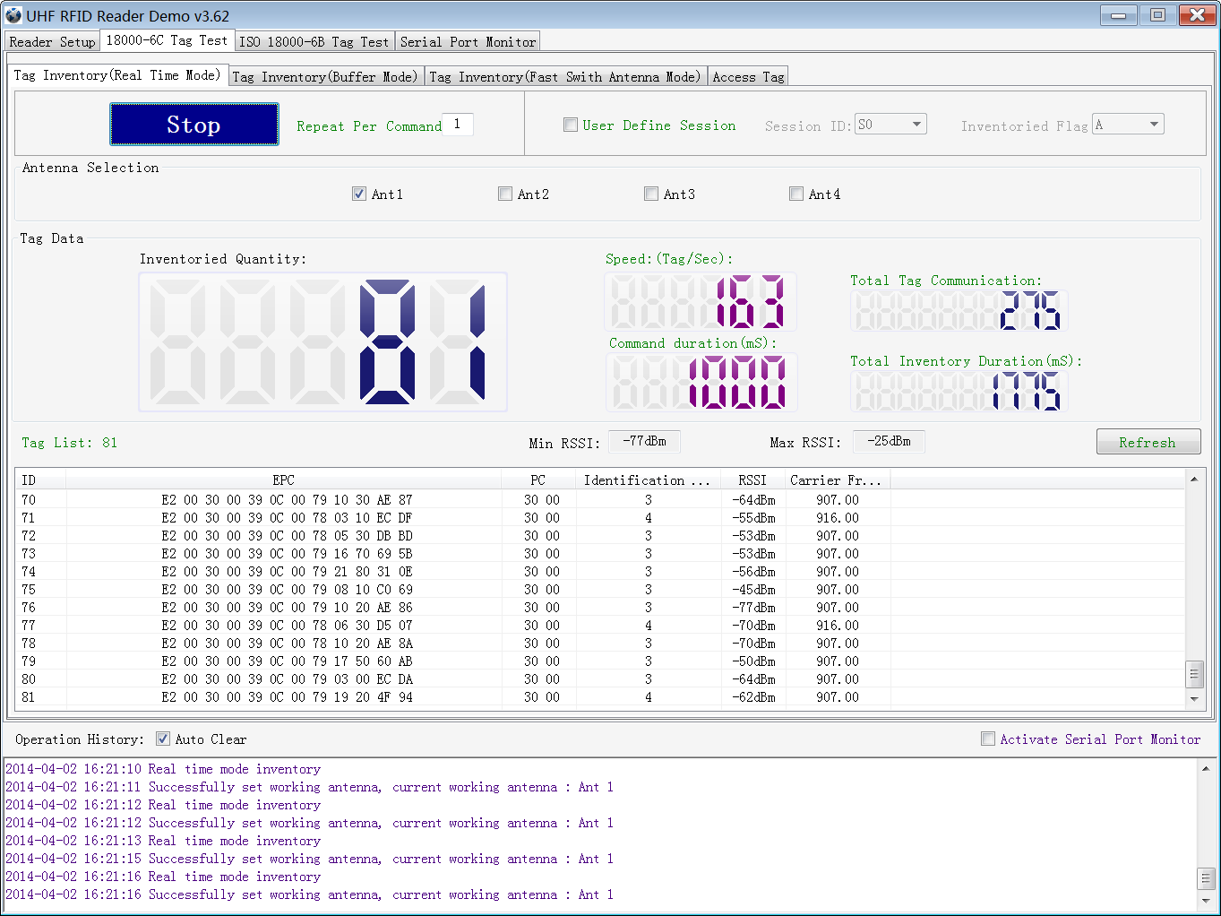
Task: Uncheck the Ant1 antenna checkbox
Action: tap(359, 194)
